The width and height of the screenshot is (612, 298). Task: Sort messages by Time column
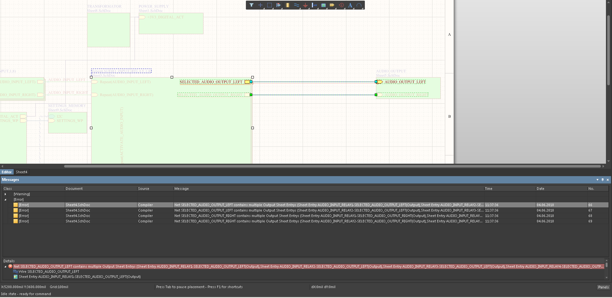pos(510,189)
